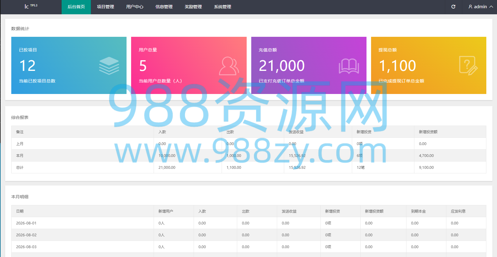Viewport: 497px width, 257px height.
Task: Select the 后台首页 tab
Action: 76,7
